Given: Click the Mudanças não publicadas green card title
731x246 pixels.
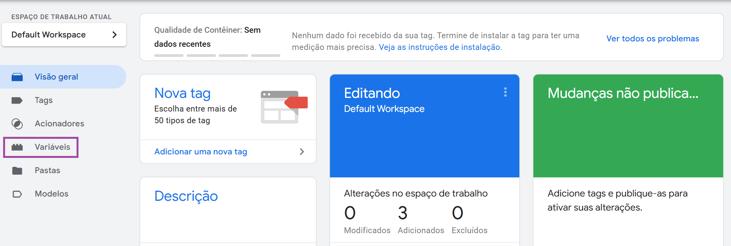Looking at the screenshot, I should click(623, 93).
